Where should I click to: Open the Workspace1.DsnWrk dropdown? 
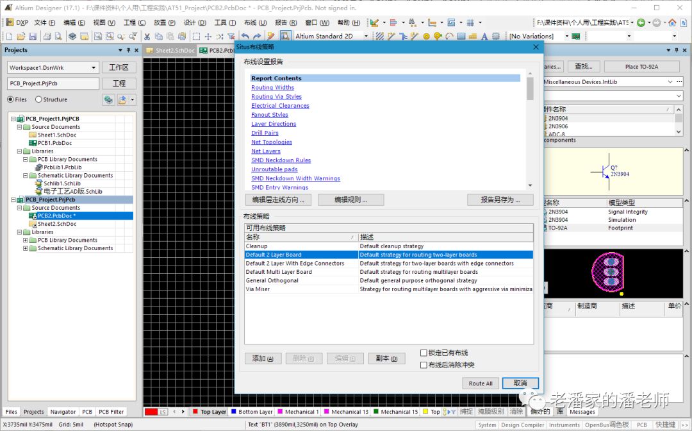pos(94,67)
